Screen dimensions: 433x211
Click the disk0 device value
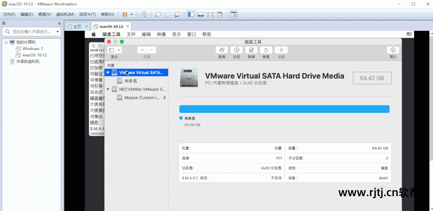383,178
